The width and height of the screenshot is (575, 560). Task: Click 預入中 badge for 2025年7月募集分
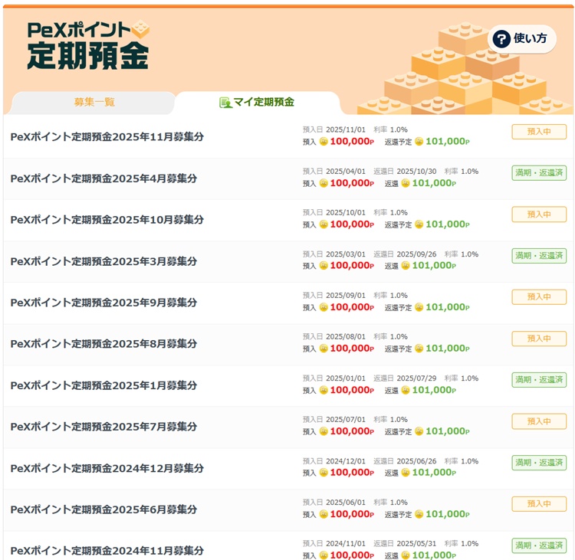click(x=539, y=421)
